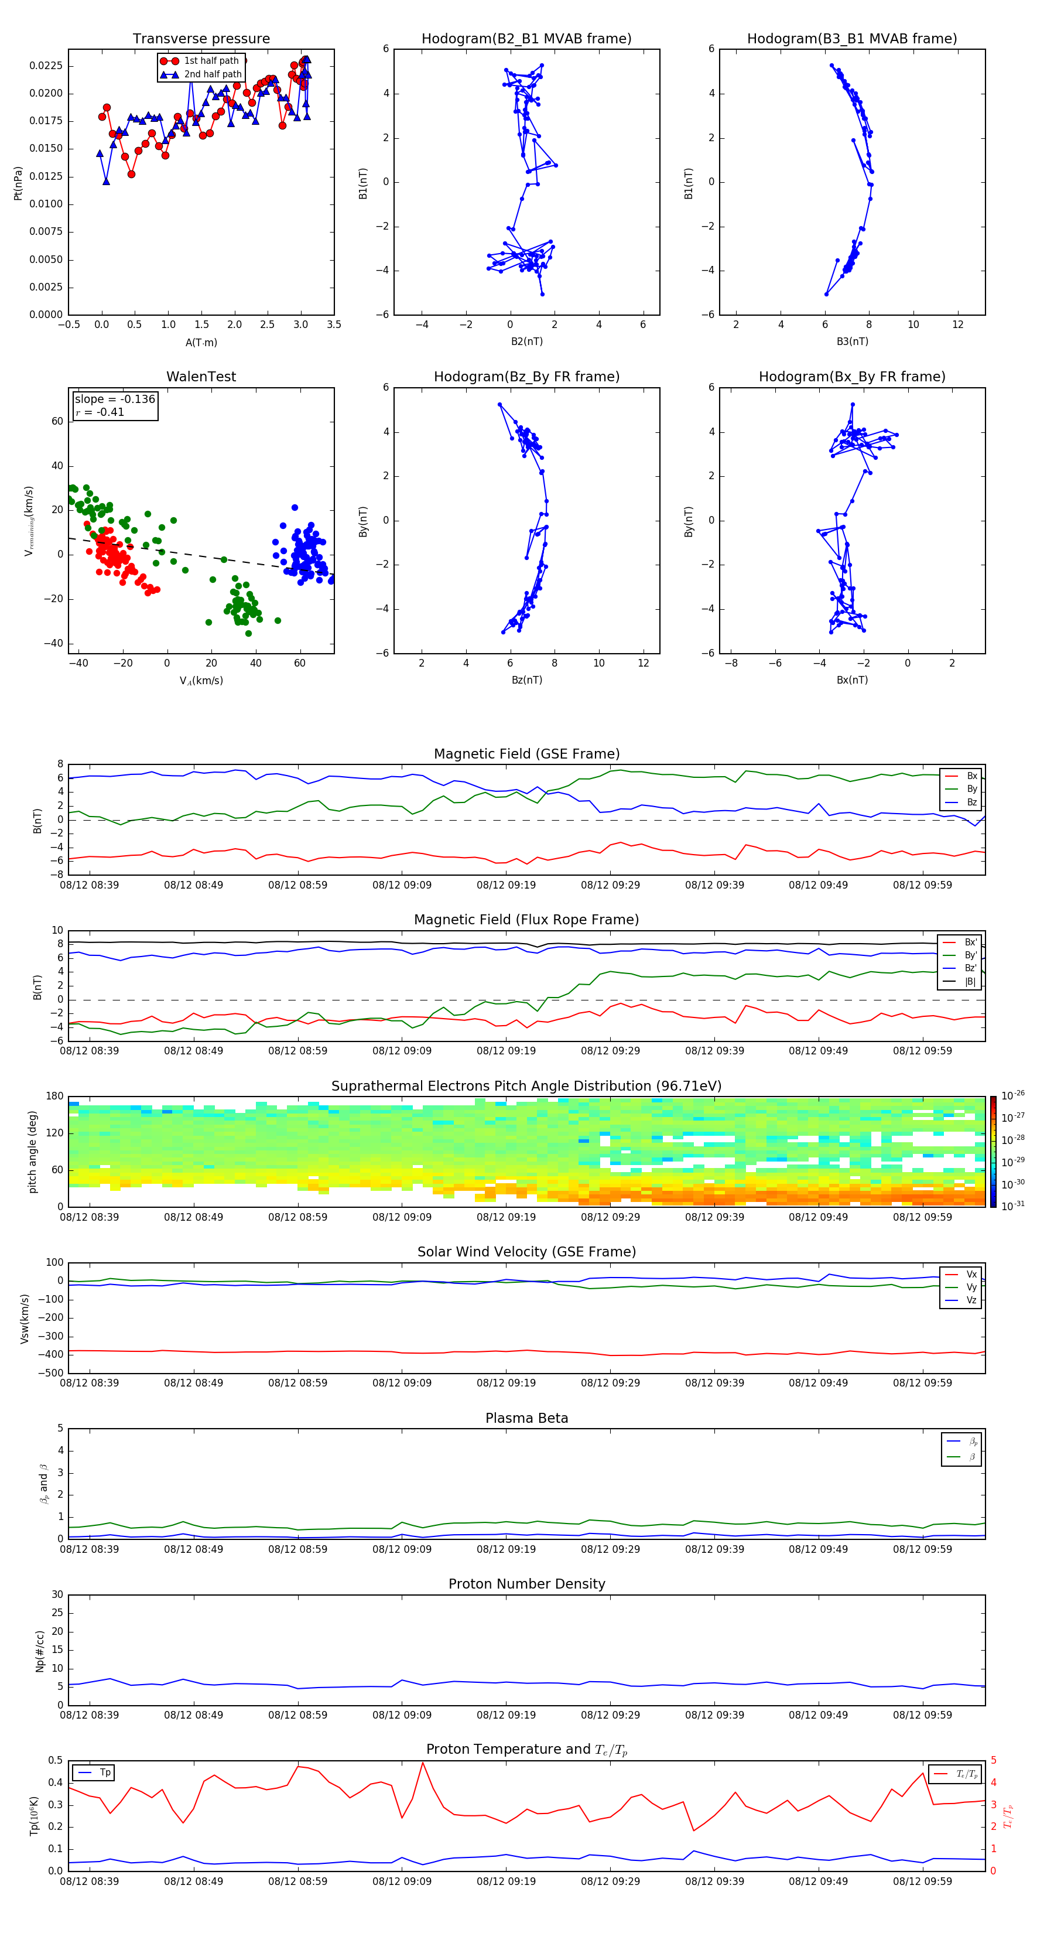Select the "1st half path" legend entry
This screenshot has width=1054, height=1933.
[x=200, y=61]
